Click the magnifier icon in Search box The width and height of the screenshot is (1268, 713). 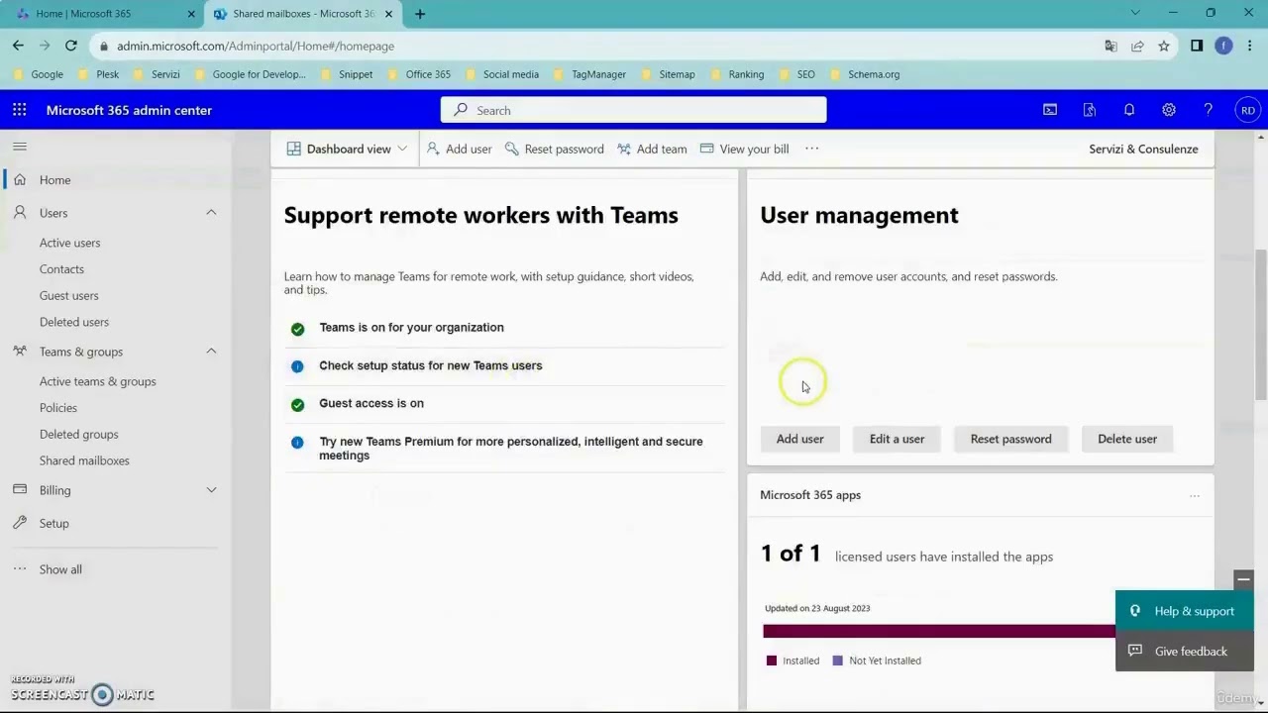coord(461,110)
